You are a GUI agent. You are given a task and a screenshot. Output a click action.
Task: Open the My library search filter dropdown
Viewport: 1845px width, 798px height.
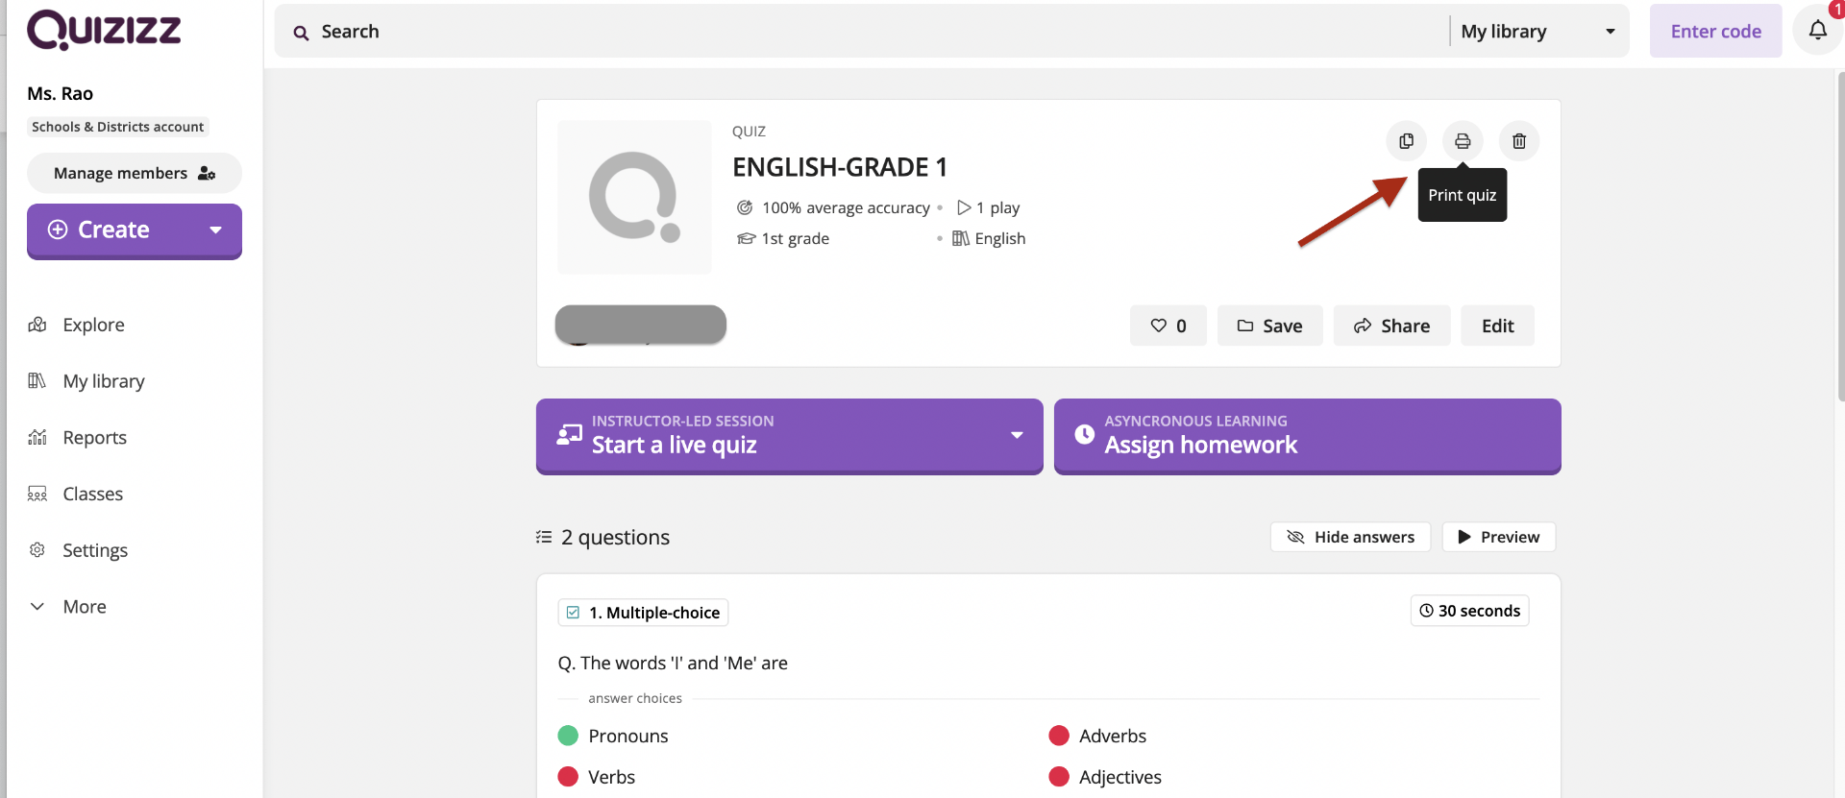[1537, 32]
